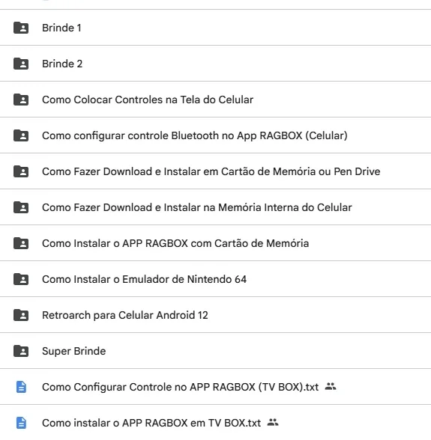Click document icon of Como Configurar Controle txt
The image size is (431, 440).
coord(22,387)
